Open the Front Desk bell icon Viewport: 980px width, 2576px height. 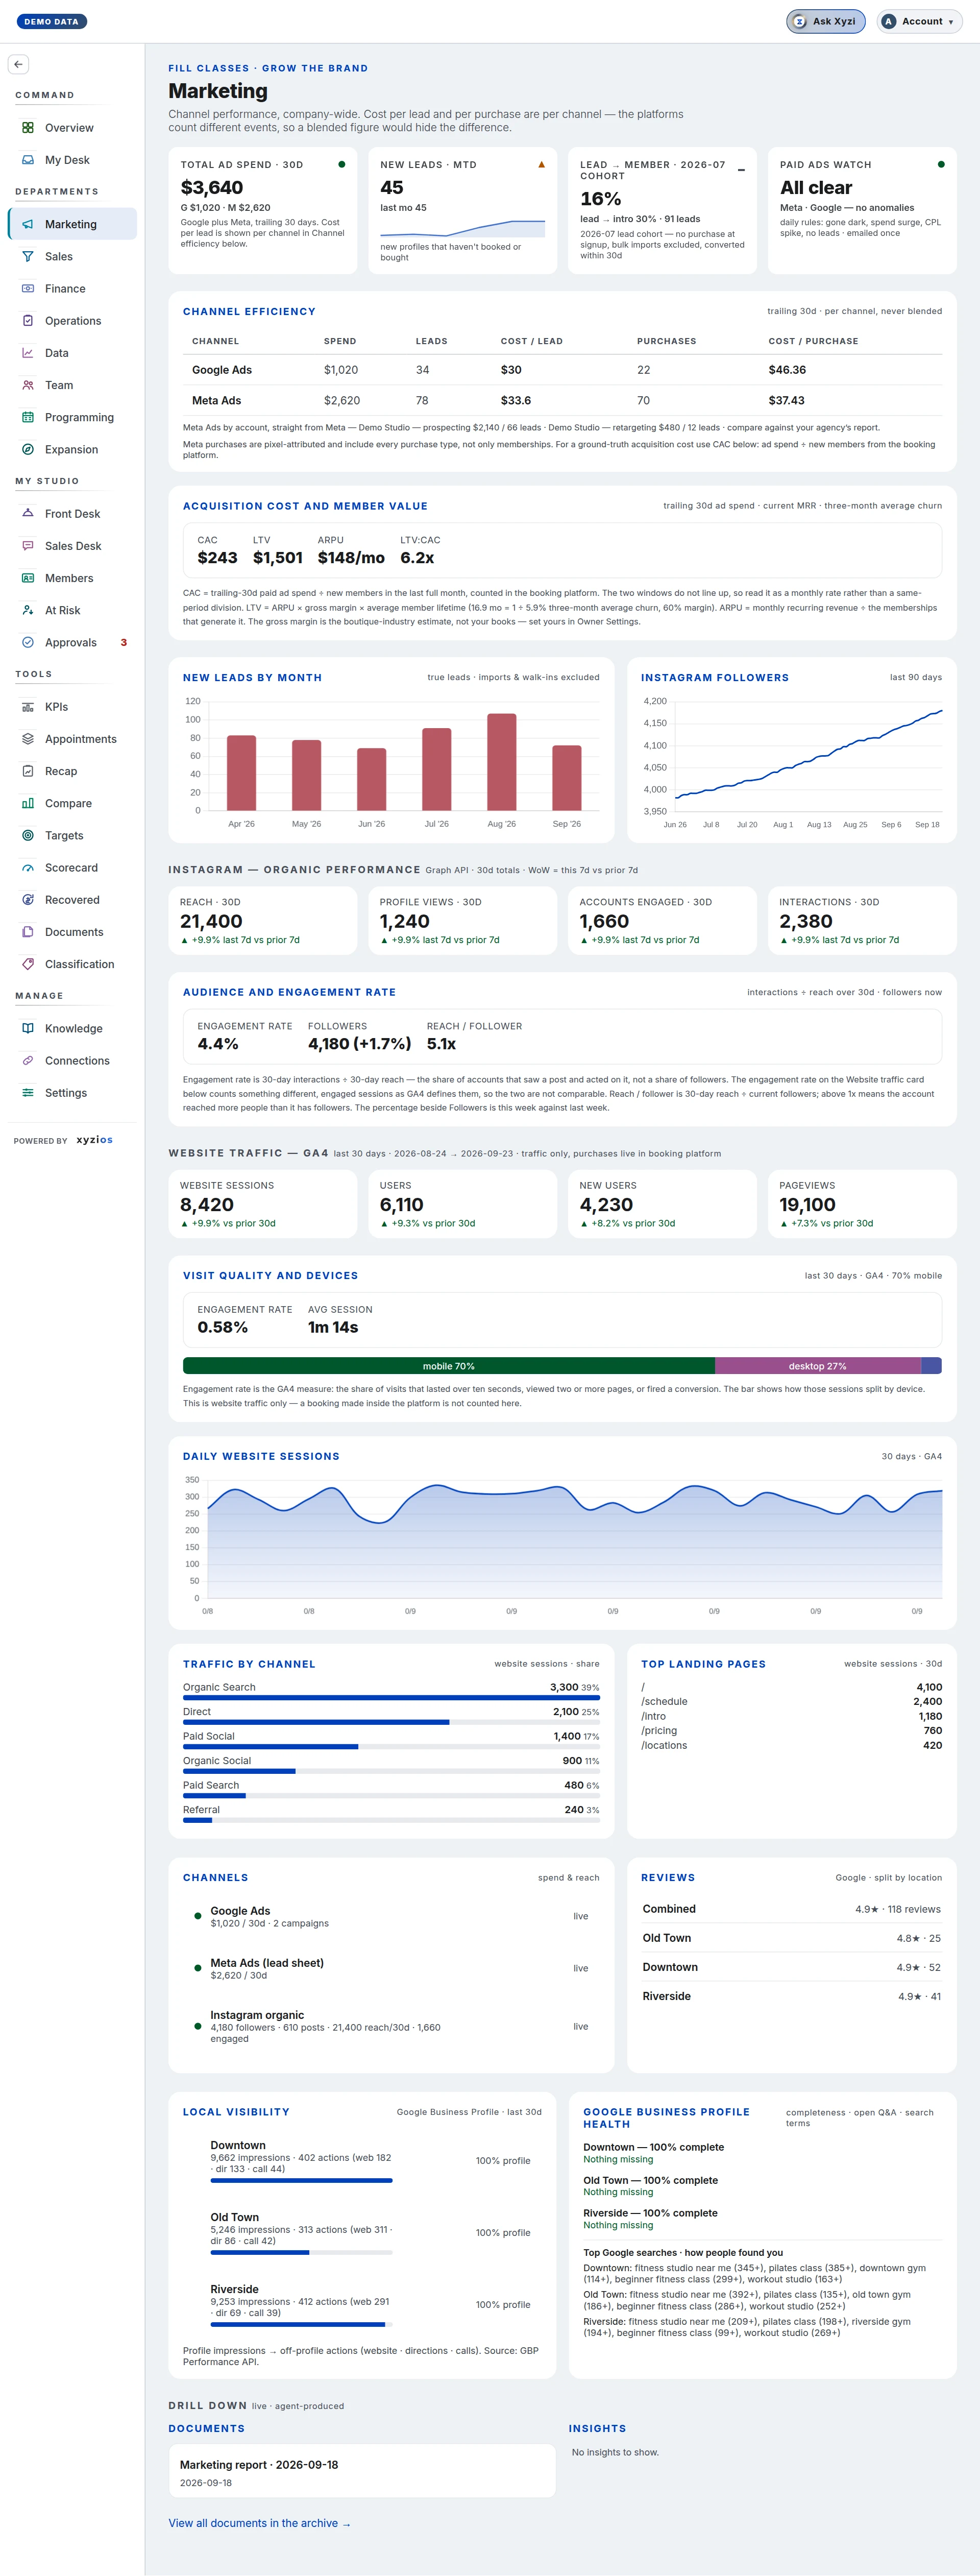[x=28, y=514]
